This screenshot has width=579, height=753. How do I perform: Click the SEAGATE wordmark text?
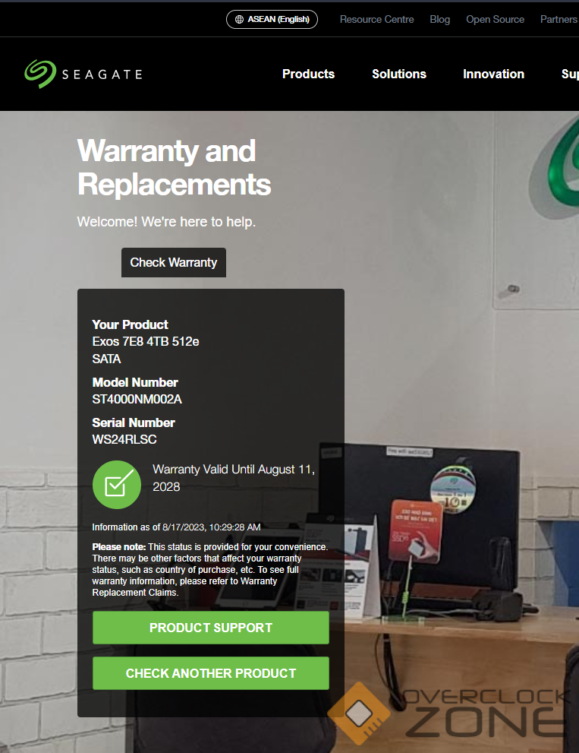point(102,74)
